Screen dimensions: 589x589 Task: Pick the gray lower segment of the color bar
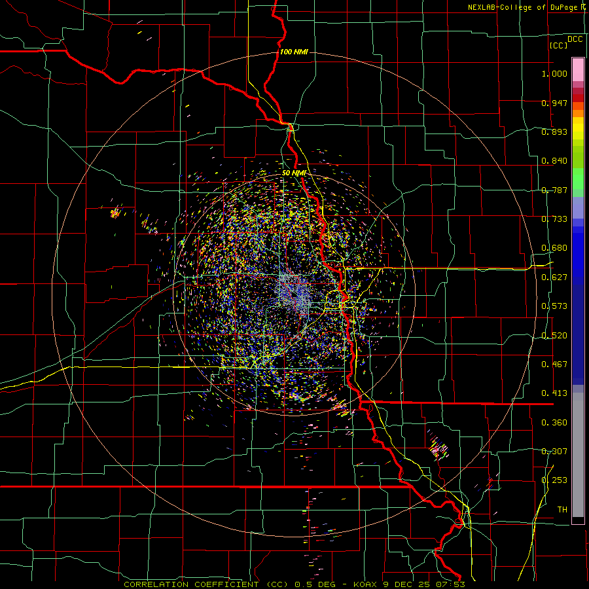pos(578,455)
